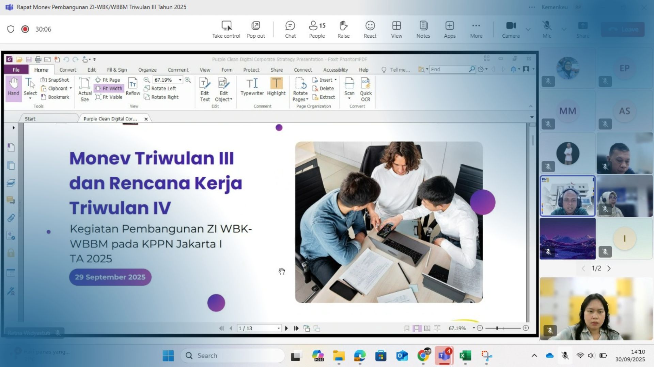Screen dimensions: 654x367
Task: Click the Leave meeting button
Action: tap(623, 29)
